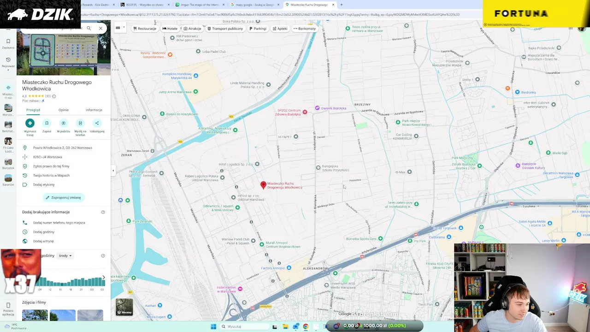Collapse the side panel arrow
590x332 pixels.
click(x=113, y=171)
